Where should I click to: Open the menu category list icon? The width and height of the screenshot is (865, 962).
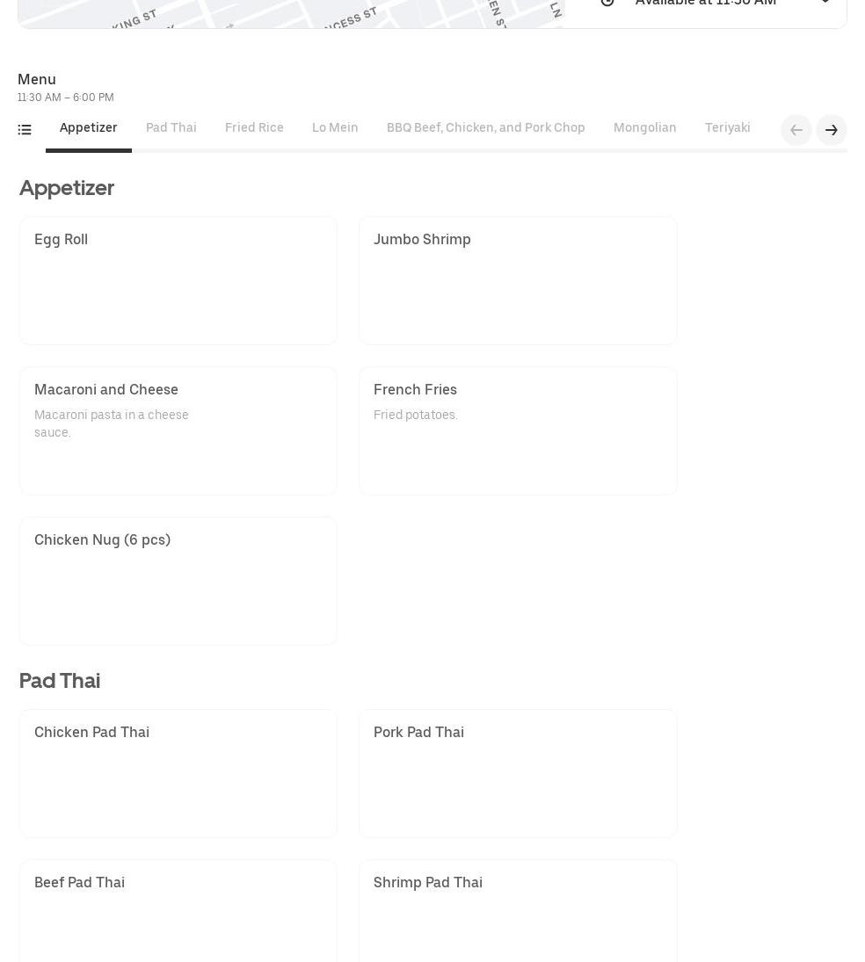[x=25, y=129]
